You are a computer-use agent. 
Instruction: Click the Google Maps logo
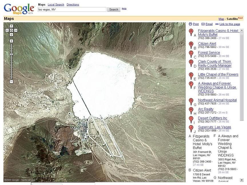coord(19,9)
